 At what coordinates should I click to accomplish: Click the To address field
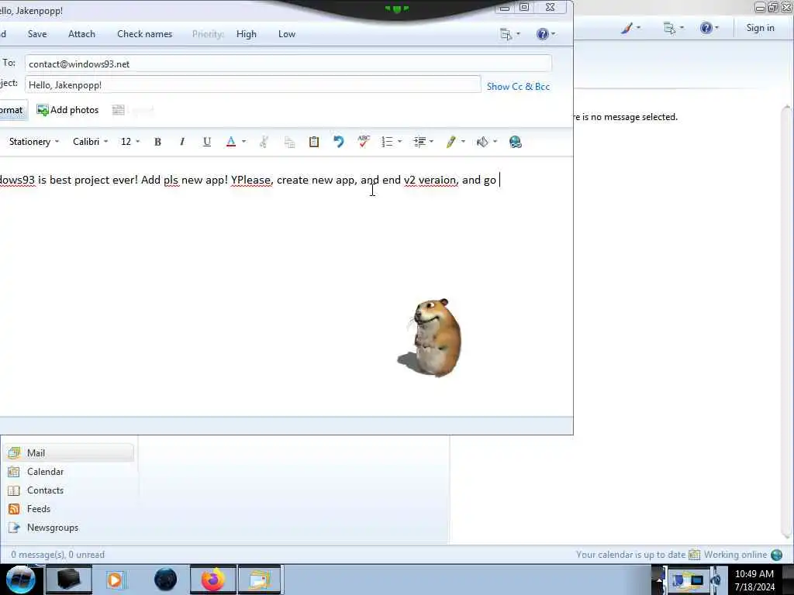288,64
